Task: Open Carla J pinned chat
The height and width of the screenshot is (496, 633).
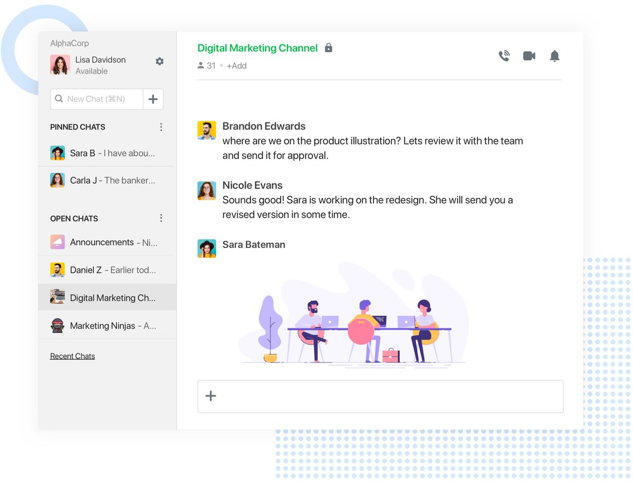Action: tap(107, 180)
